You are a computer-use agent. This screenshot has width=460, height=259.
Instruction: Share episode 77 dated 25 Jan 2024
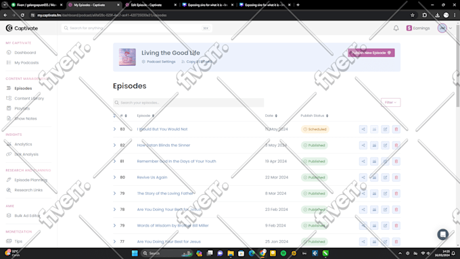(x=363, y=241)
